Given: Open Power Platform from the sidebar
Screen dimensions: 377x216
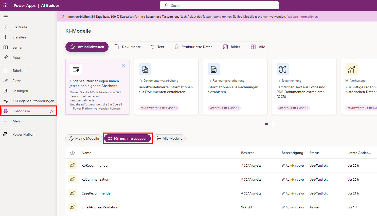Looking at the screenshot, I should tap(5, 134).
